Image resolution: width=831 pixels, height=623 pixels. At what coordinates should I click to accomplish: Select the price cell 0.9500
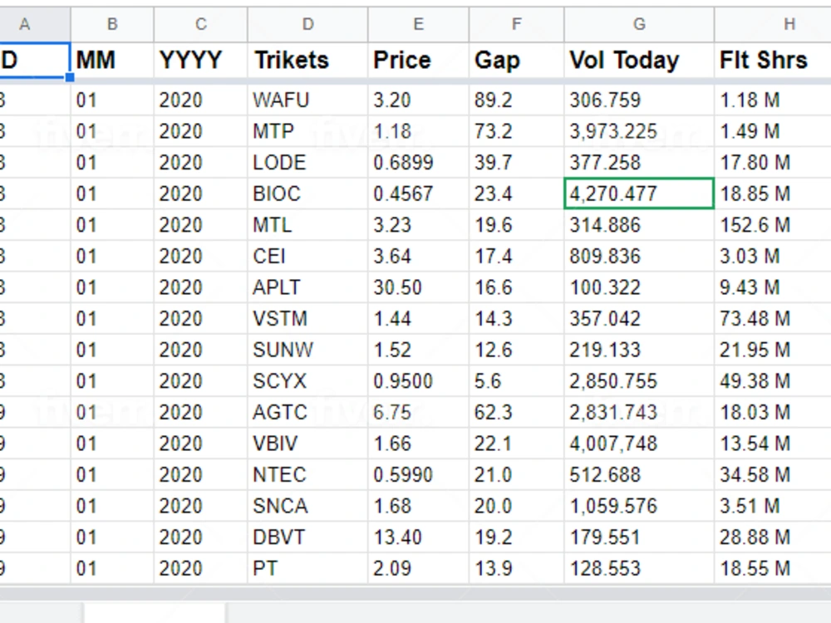coord(418,381)
